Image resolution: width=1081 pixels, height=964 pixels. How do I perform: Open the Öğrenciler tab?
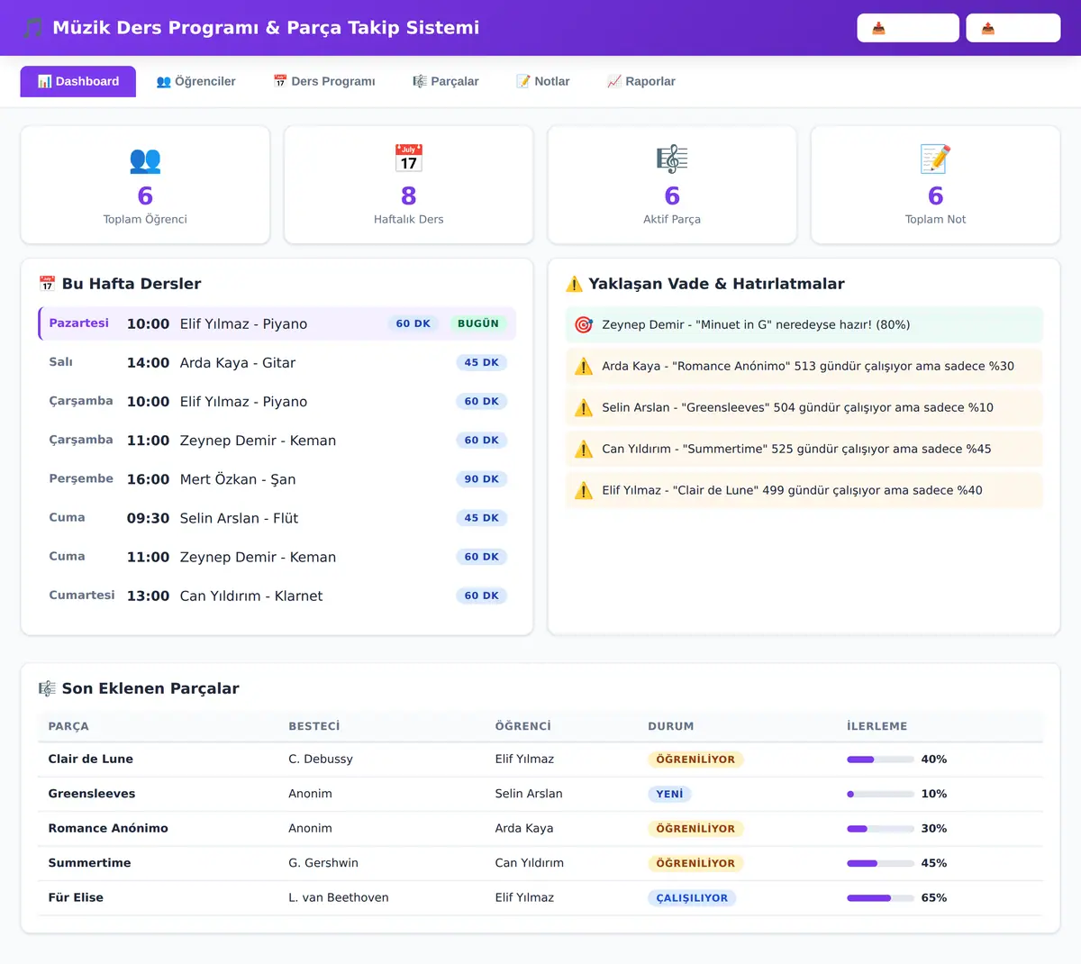[195, 81]
